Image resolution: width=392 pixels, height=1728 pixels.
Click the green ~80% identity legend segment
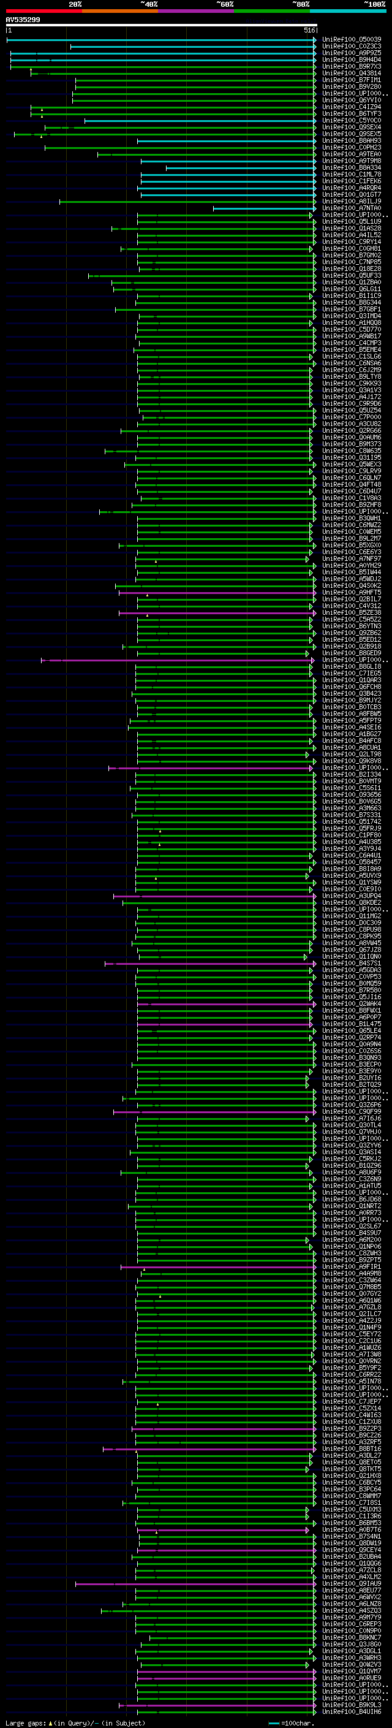click(272, 11)
